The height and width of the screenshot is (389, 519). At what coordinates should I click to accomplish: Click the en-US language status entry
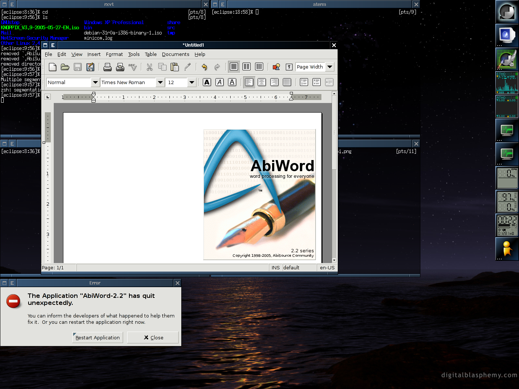(x=327, y=268)
